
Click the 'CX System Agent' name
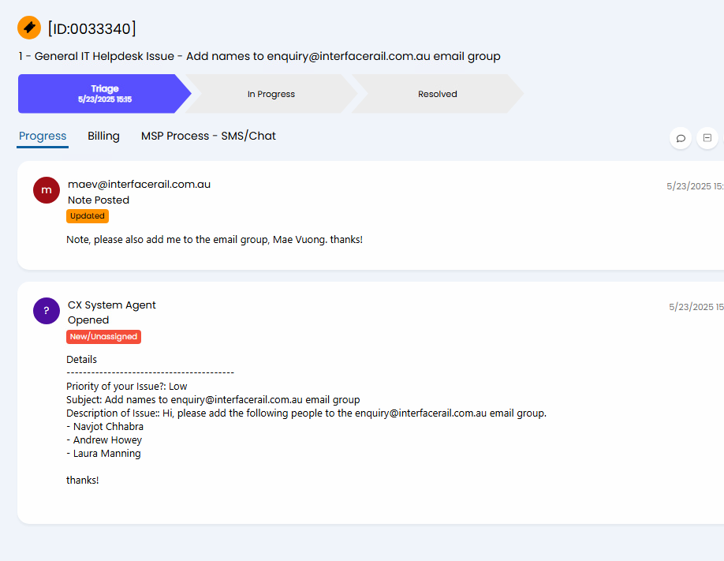[x=112, y=305]
